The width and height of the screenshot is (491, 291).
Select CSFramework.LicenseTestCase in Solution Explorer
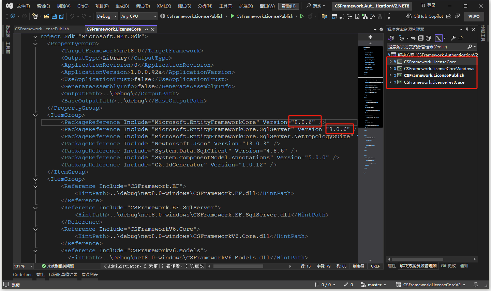(x=434, y=82)
